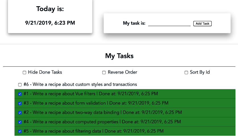The width and height of the screenshot is (238, 138).
Task: Check the Sort By Id option
Action: click(x=186, y=73)
